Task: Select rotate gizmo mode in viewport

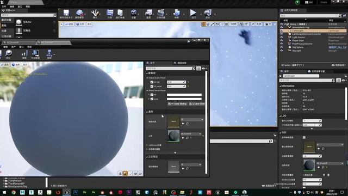Action: 208,24
